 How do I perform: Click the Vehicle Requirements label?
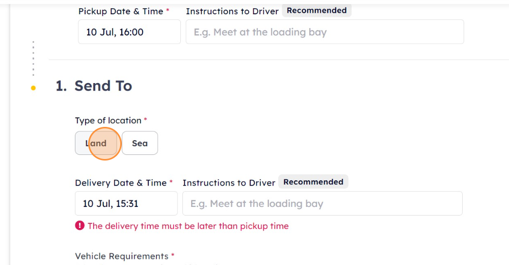pyautogui.click(x=122, y=256)
